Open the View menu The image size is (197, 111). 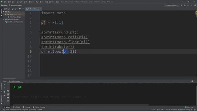[14, 2]
